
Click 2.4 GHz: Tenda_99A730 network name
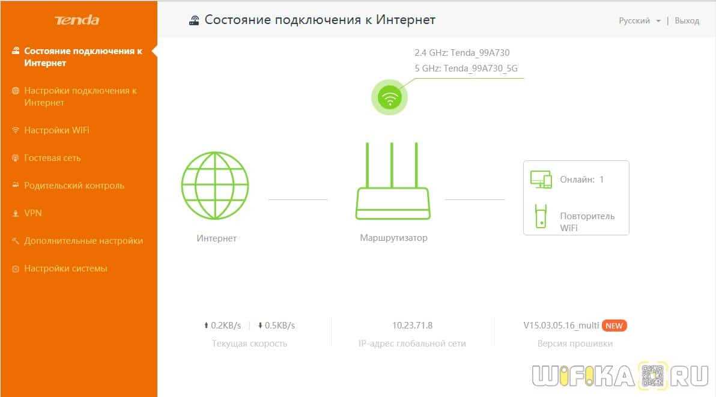tap(462, 52)
